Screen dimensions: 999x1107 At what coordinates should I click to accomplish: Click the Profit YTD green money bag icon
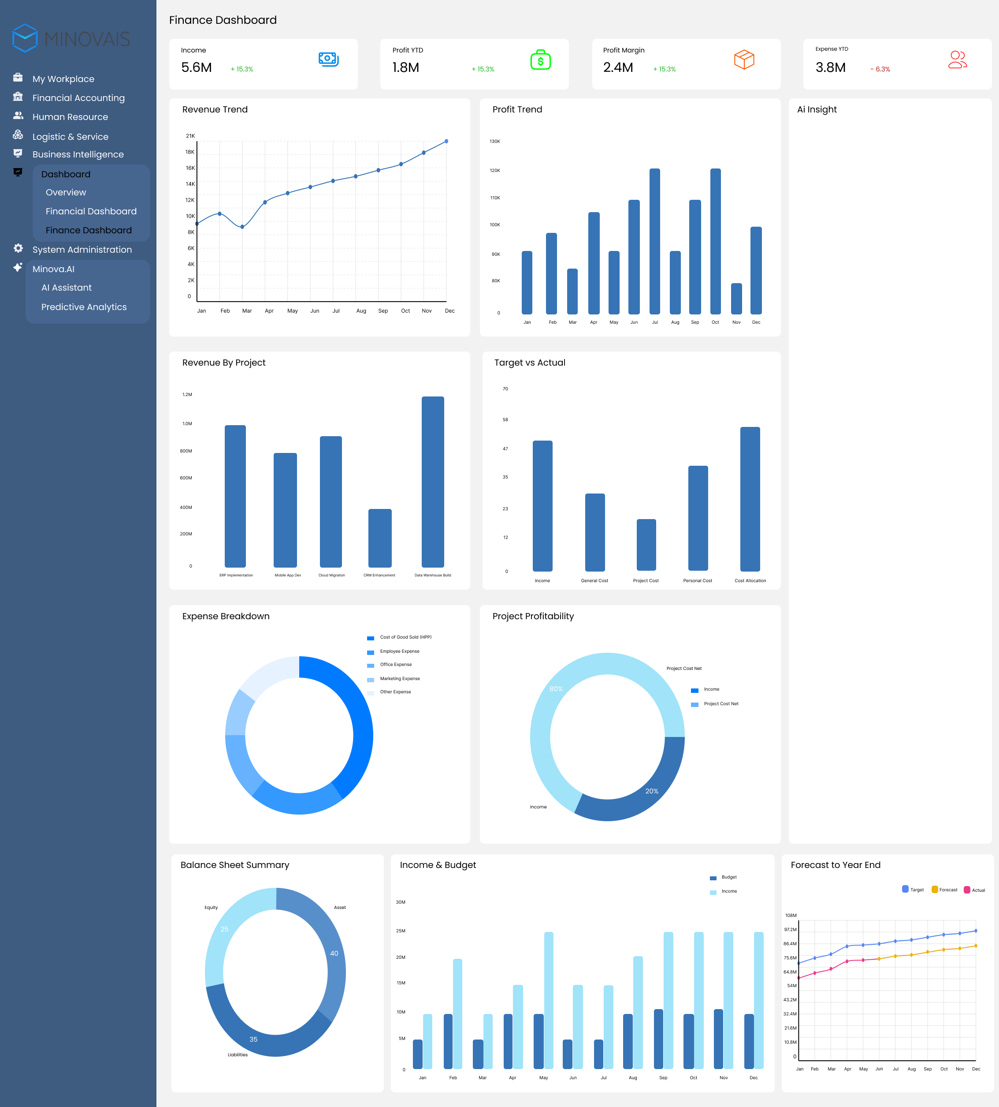[x=540, y=60]
